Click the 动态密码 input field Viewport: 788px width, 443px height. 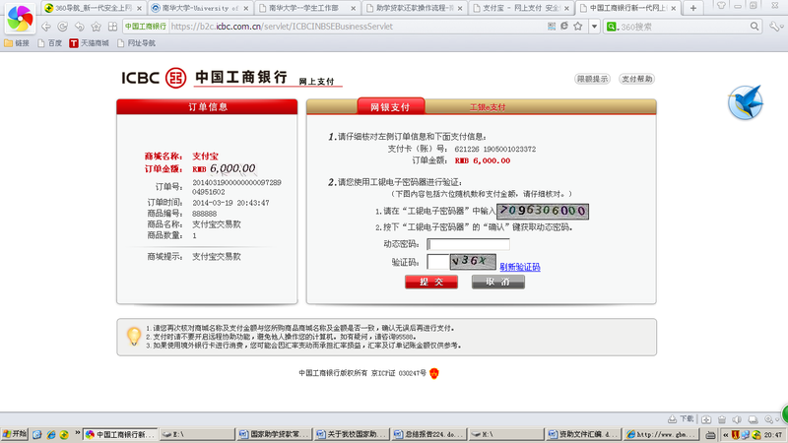pos(468,244)
